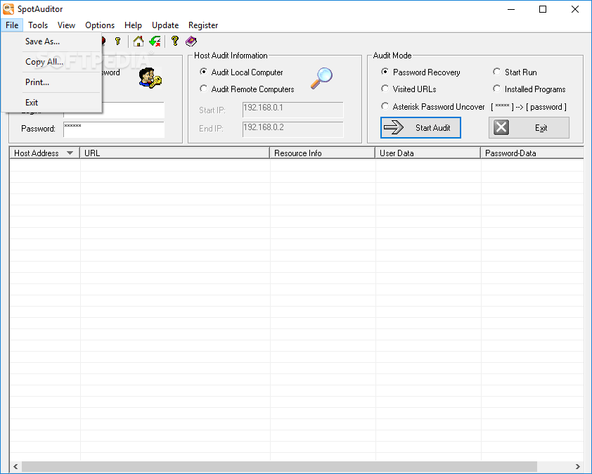Minimize the SpotAuditor window
Screen dimensions: 592x474
511,9
